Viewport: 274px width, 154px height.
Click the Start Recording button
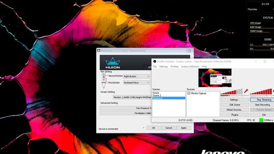(262, 105)
